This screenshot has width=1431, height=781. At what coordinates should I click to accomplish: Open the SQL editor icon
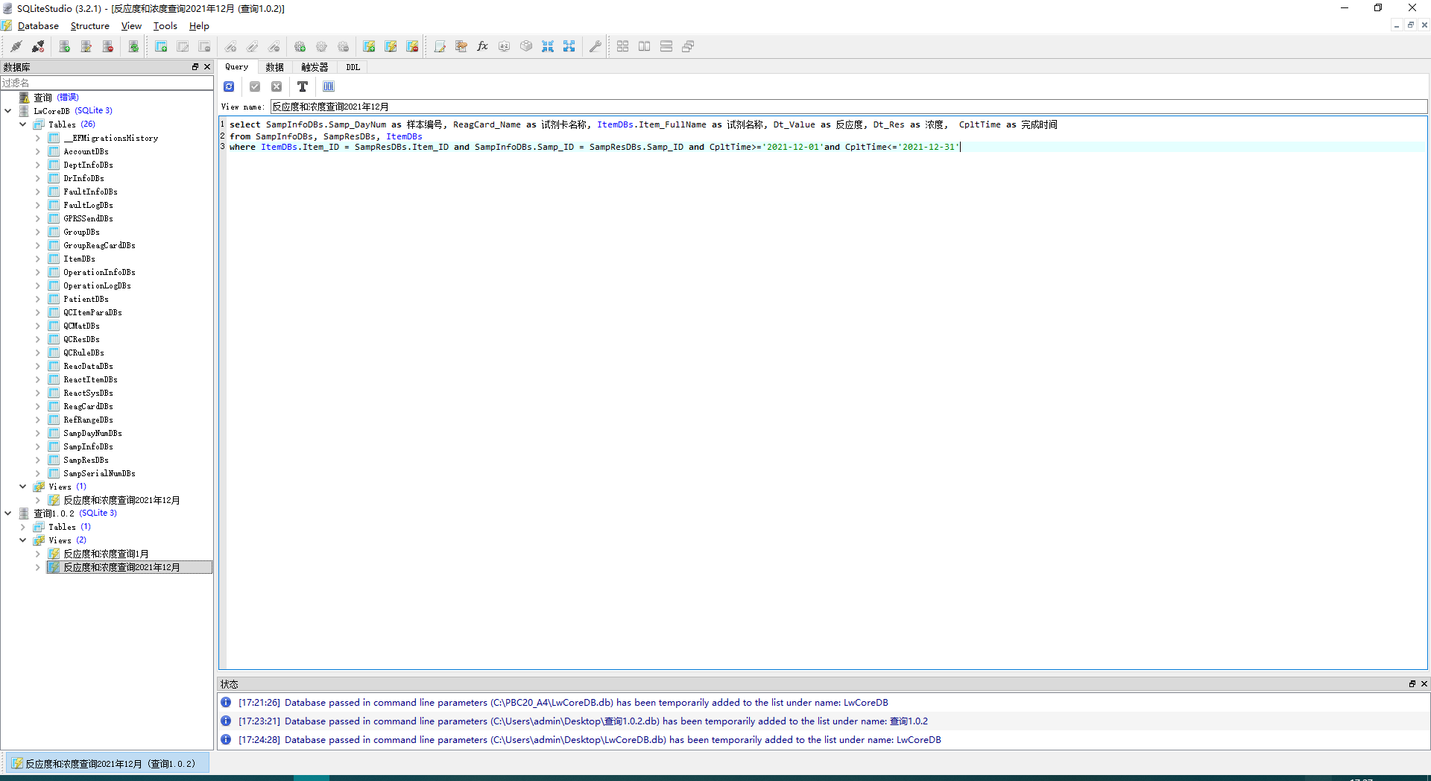pyautogui.click(x=440, y=46)
